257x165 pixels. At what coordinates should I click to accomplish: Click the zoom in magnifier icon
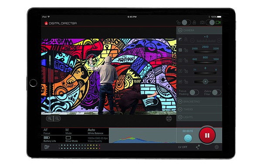tap(50, 118)
